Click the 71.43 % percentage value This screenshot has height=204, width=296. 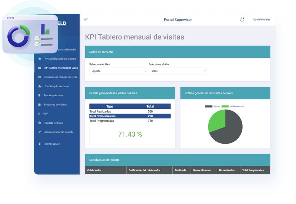coord(130,134)
